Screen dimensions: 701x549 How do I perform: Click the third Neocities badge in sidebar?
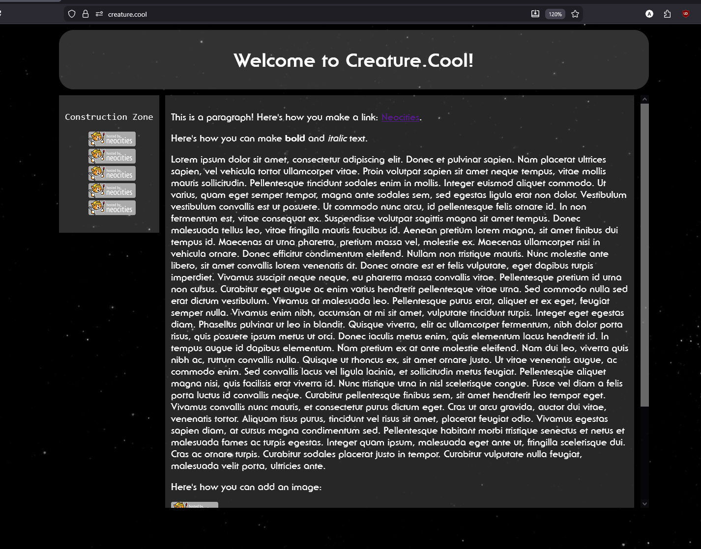pyautogui.click(x=112, y=173)
